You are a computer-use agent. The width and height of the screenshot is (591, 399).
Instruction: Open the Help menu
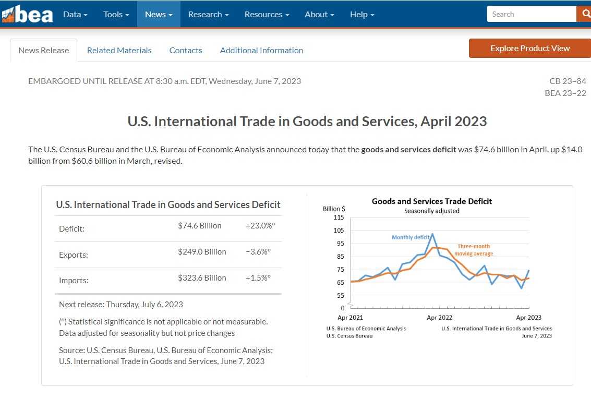(x=362, y=14)
